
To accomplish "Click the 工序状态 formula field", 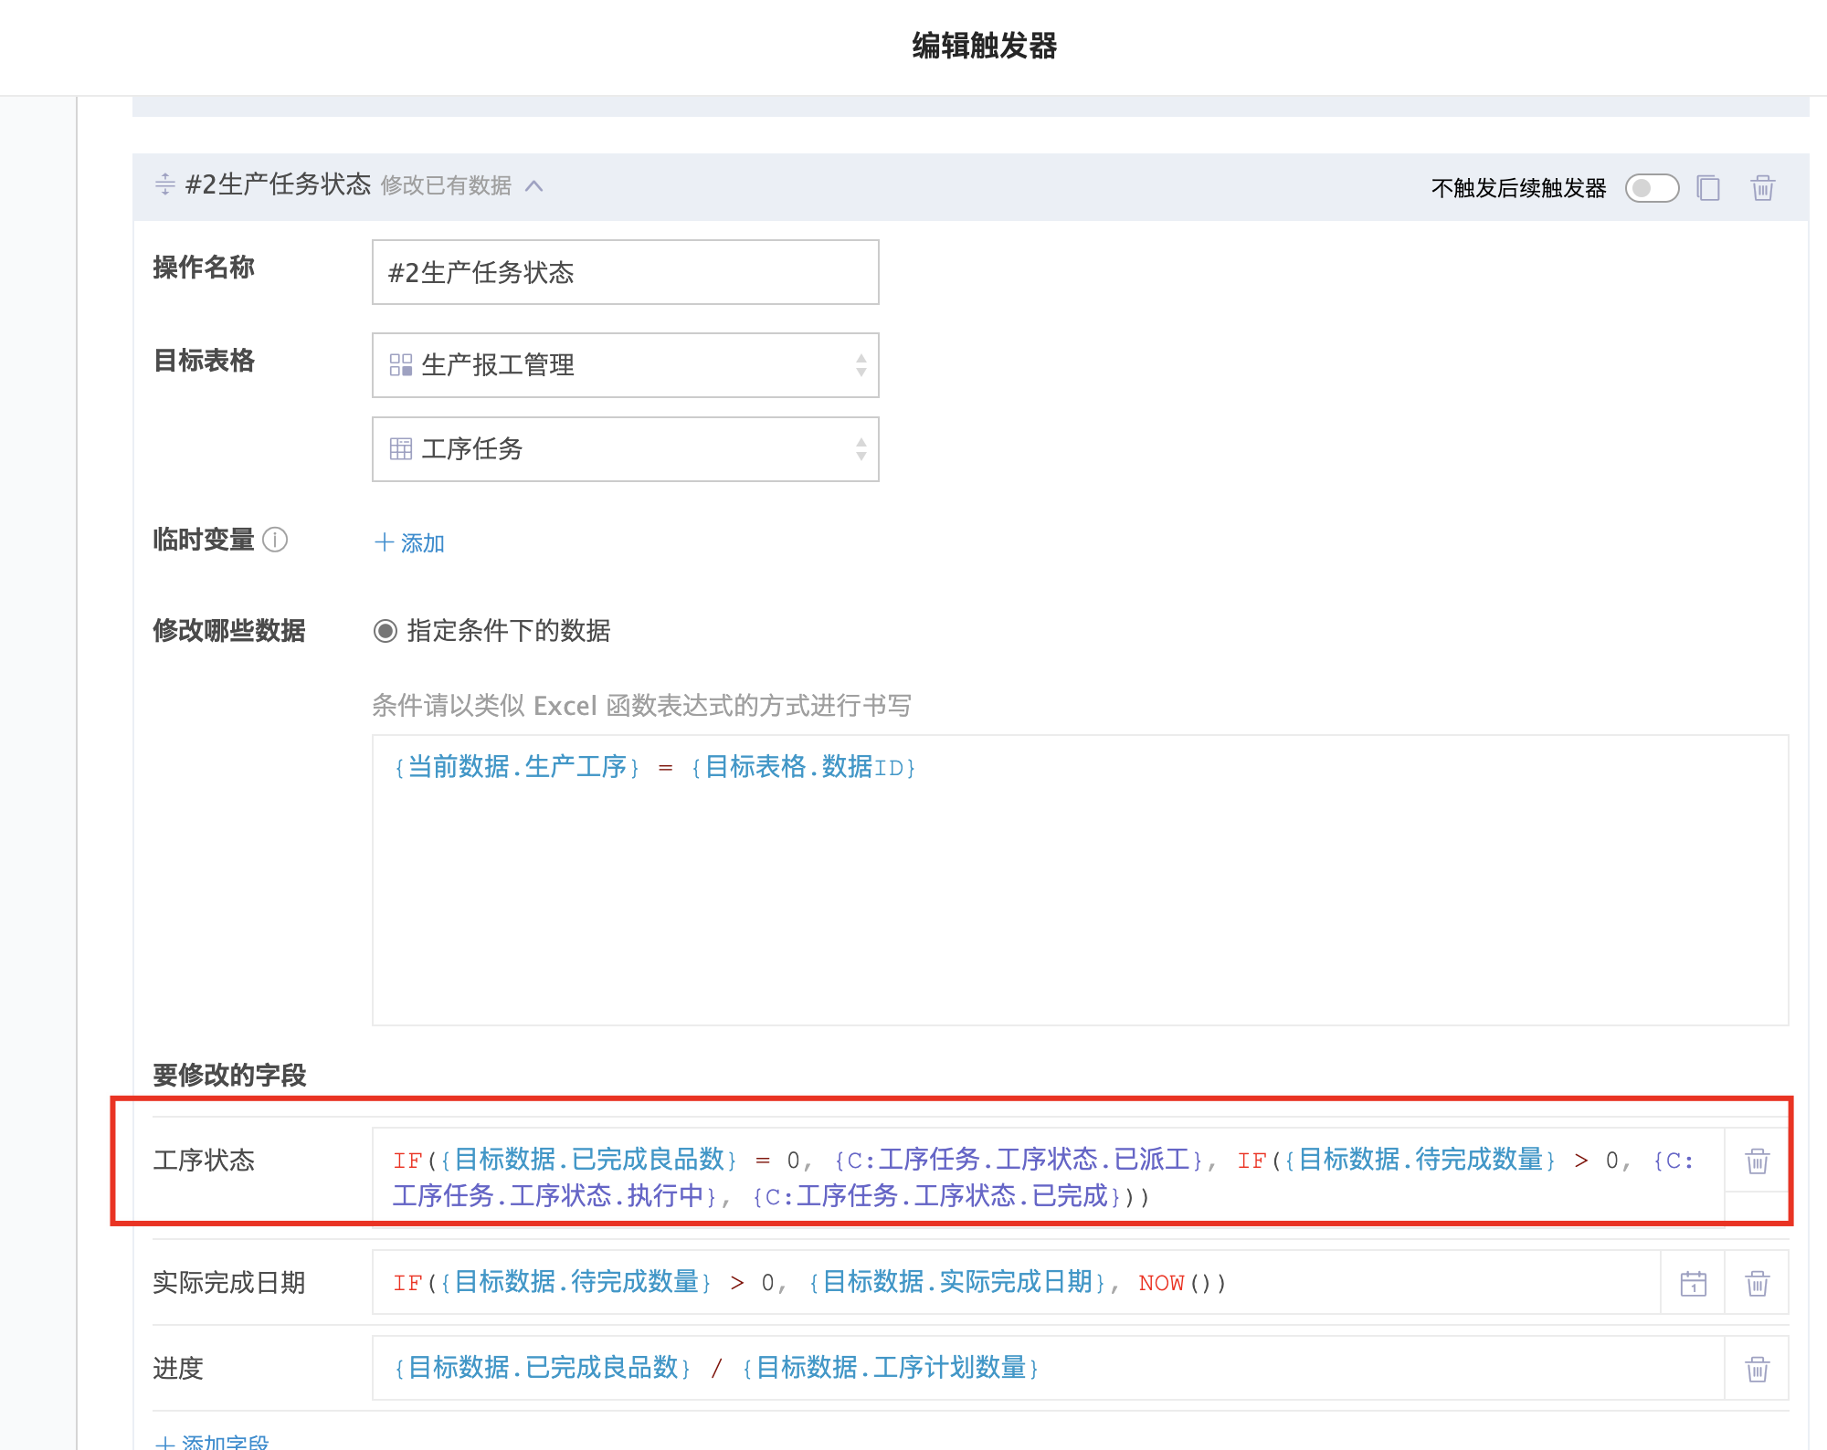I will [x=1048, y=1177].
